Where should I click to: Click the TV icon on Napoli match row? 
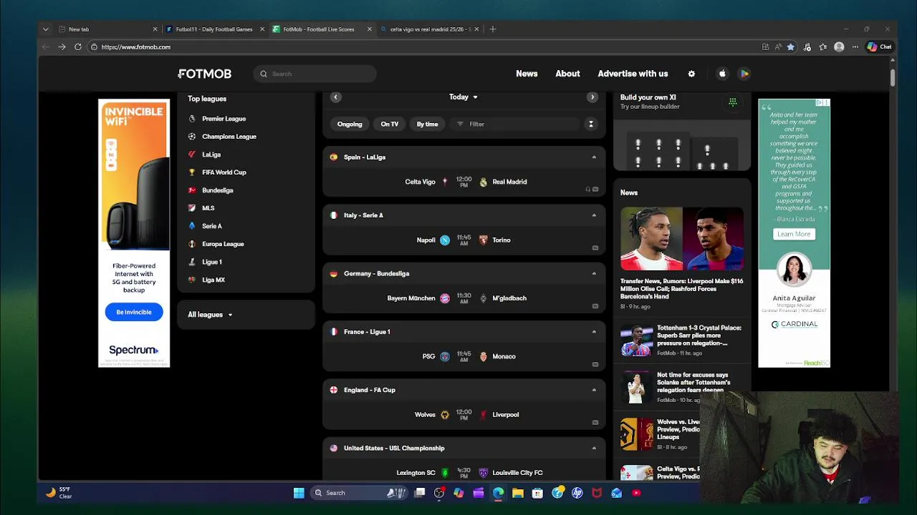pyautogui.click(x=595, y=248)
